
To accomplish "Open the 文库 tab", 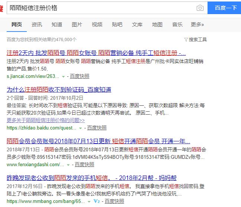I will click(137, 24).
